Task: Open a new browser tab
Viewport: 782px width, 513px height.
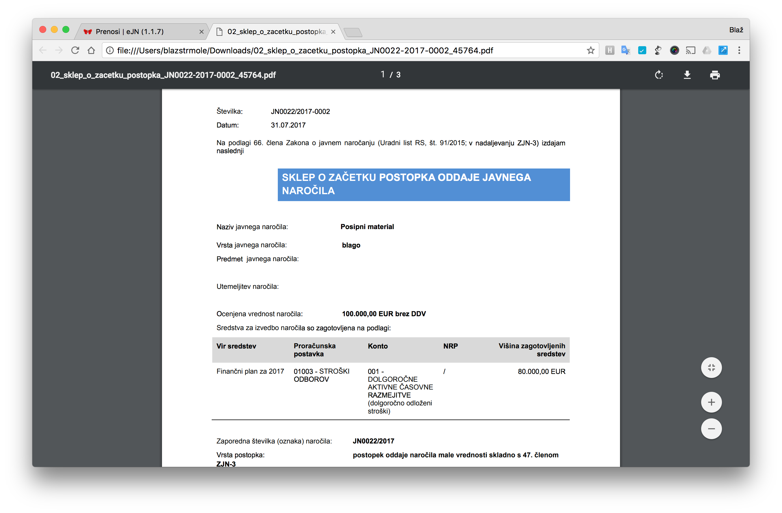Action: (353, 32)
